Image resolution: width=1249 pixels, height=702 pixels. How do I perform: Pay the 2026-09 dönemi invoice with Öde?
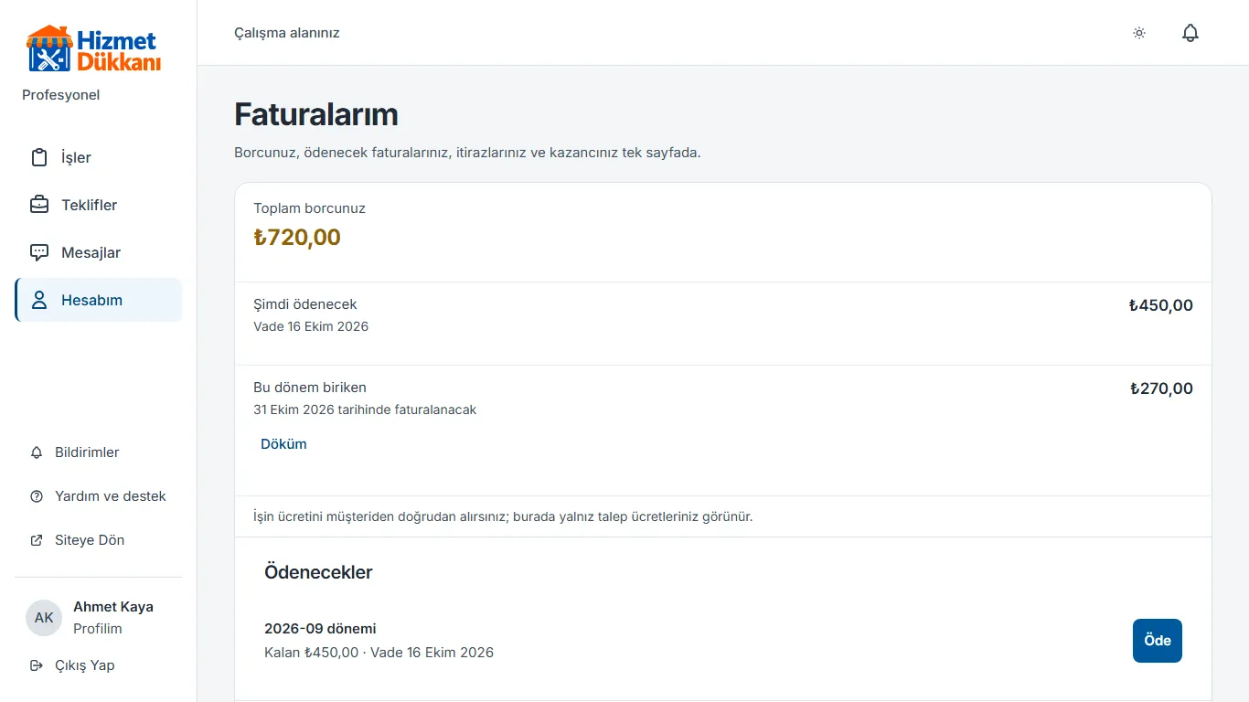pyautogui.click(x=1158, y=641)
